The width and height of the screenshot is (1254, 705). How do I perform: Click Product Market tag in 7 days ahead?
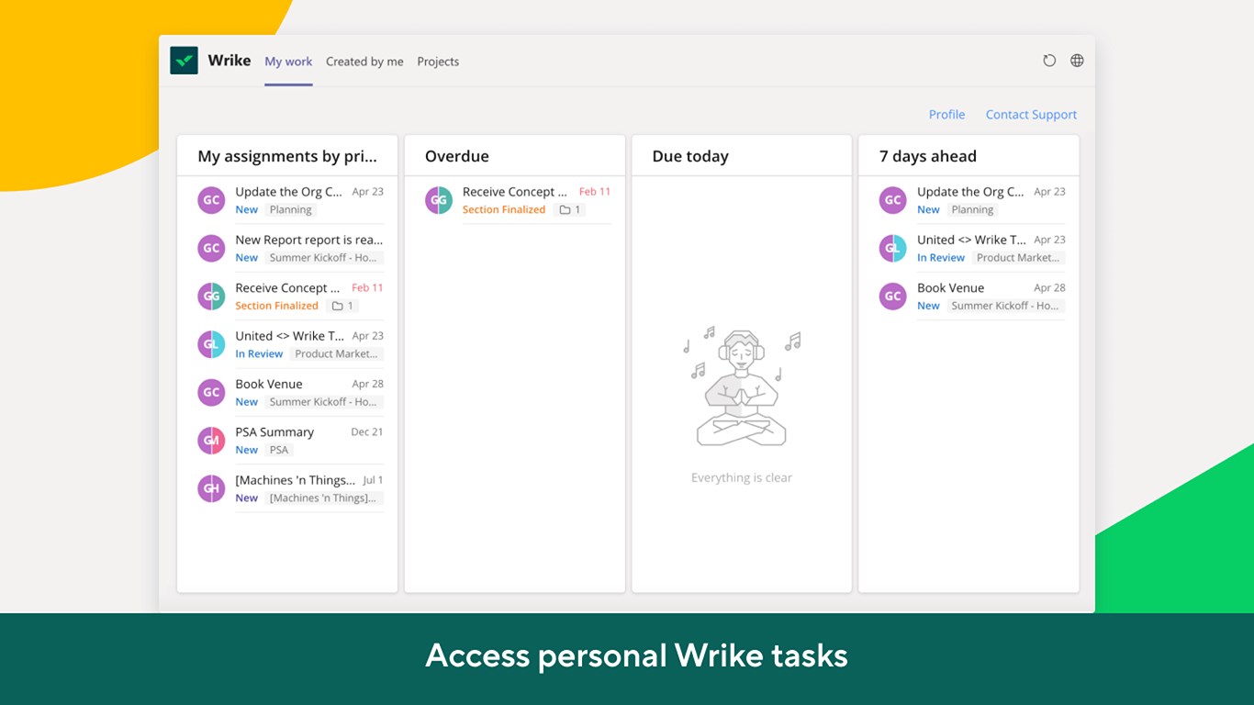[x=1018, y=258]
